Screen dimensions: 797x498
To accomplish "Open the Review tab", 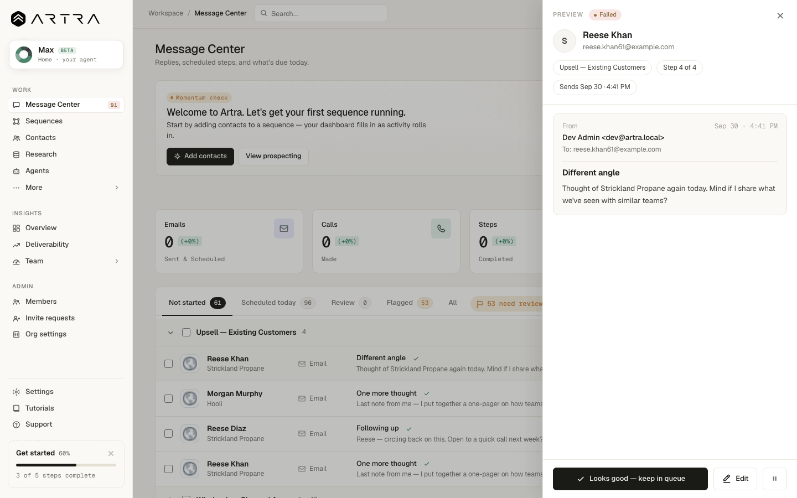I will click(351, 303).
